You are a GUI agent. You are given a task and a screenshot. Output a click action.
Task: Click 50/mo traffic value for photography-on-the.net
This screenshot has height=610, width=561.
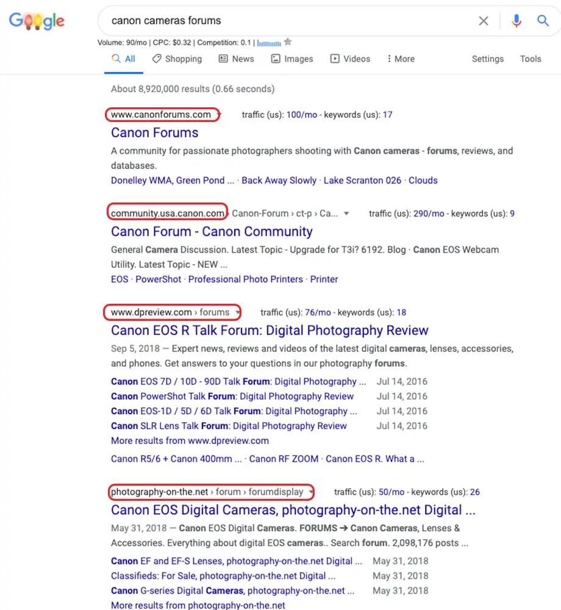pos(391,492)
